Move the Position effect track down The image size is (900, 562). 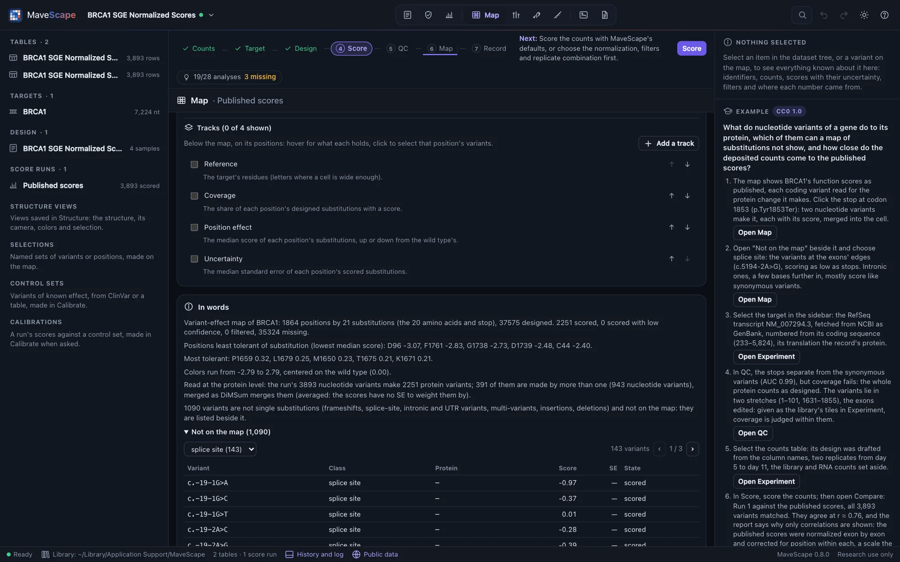[687, 227]
